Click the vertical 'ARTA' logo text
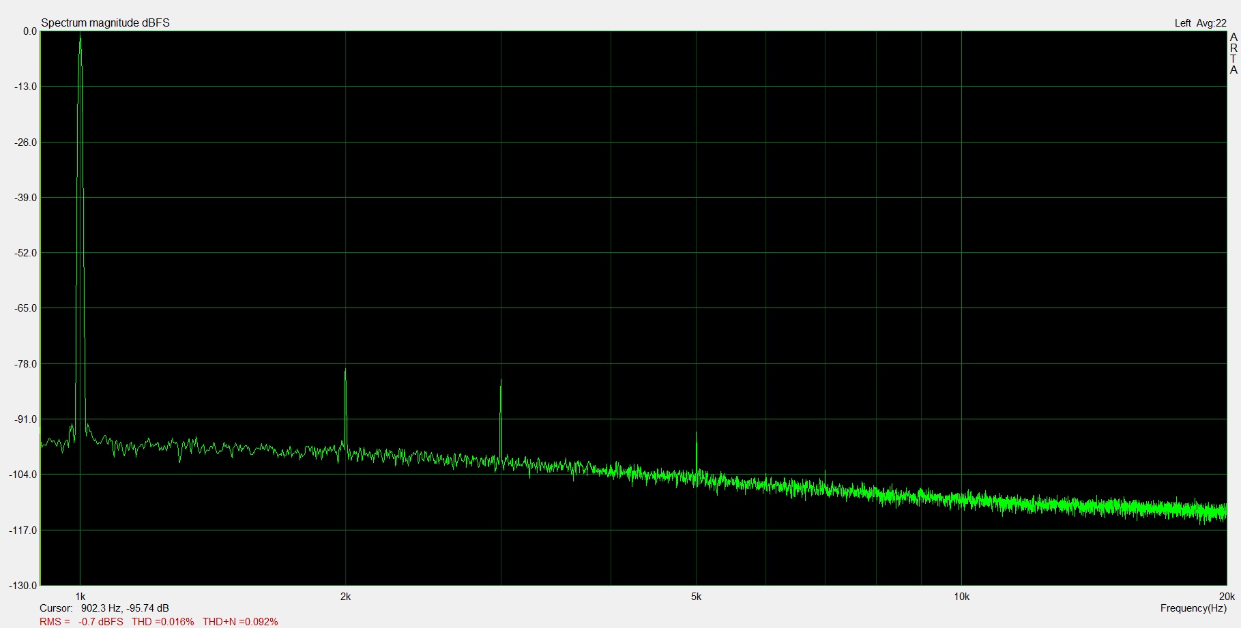The height and width of the screenshot is (628, 1241). click(x=1233, y=53)
